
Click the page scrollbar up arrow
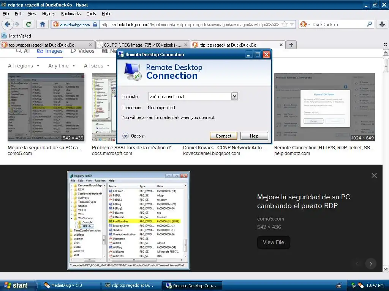point(386,52)
